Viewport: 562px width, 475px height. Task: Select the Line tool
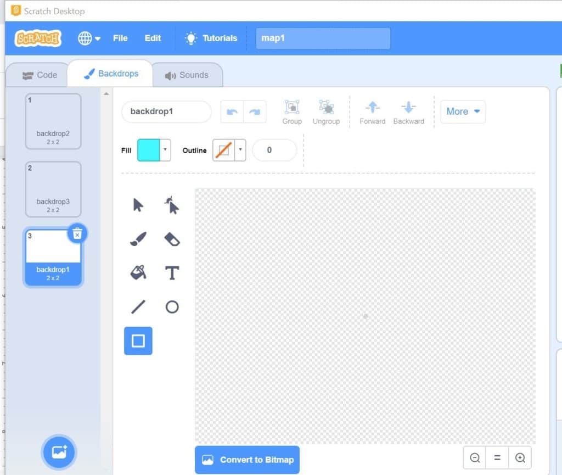(138, 307)
